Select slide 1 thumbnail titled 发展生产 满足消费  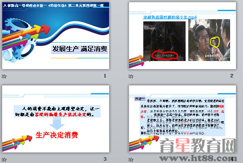coord(56,36)
